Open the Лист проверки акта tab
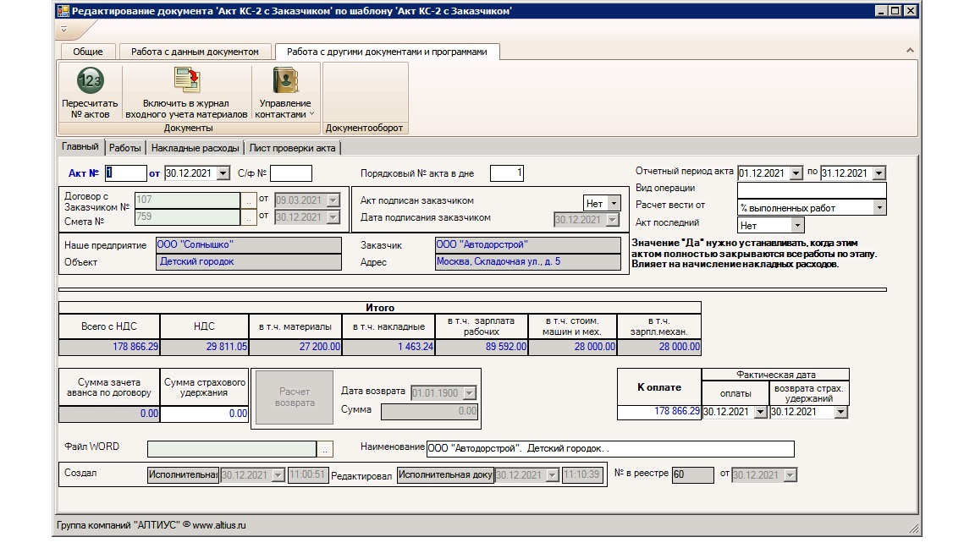Image resolution: width=975 pixels, height=548 pixels. click(x=293, y=148)
